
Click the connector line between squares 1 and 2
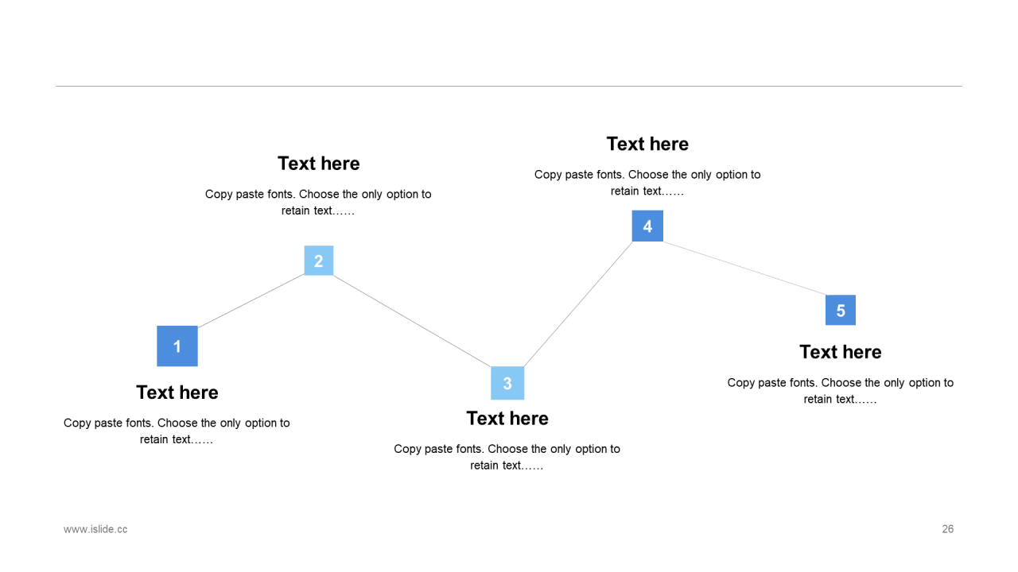click(x=251, y=300)
